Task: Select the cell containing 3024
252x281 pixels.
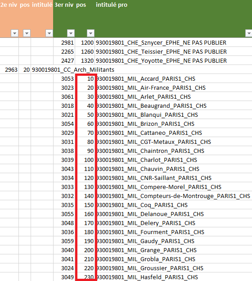Action: click(x=64, y=268)
